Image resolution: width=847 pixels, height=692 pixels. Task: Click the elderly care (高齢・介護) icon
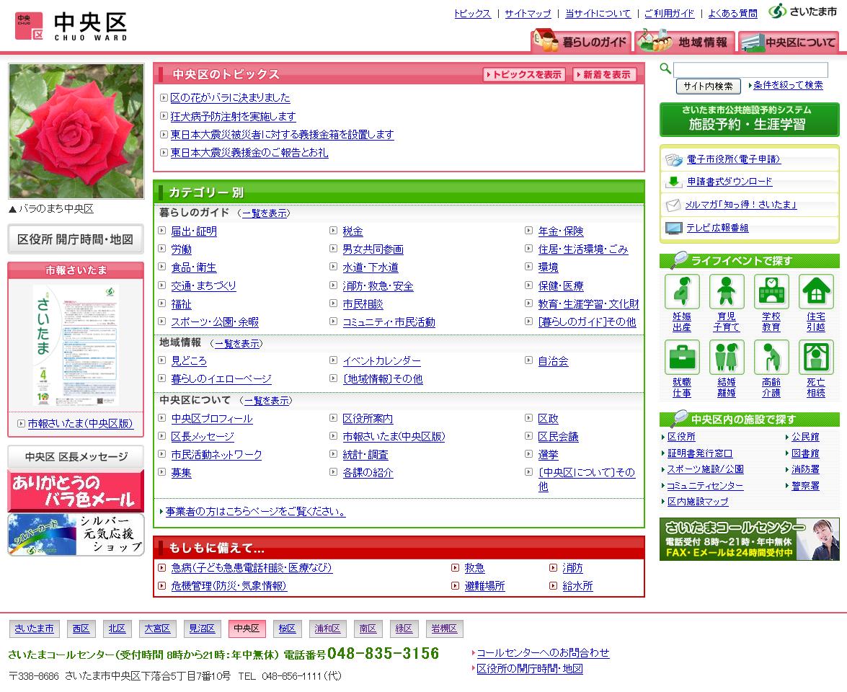point(771,358)
